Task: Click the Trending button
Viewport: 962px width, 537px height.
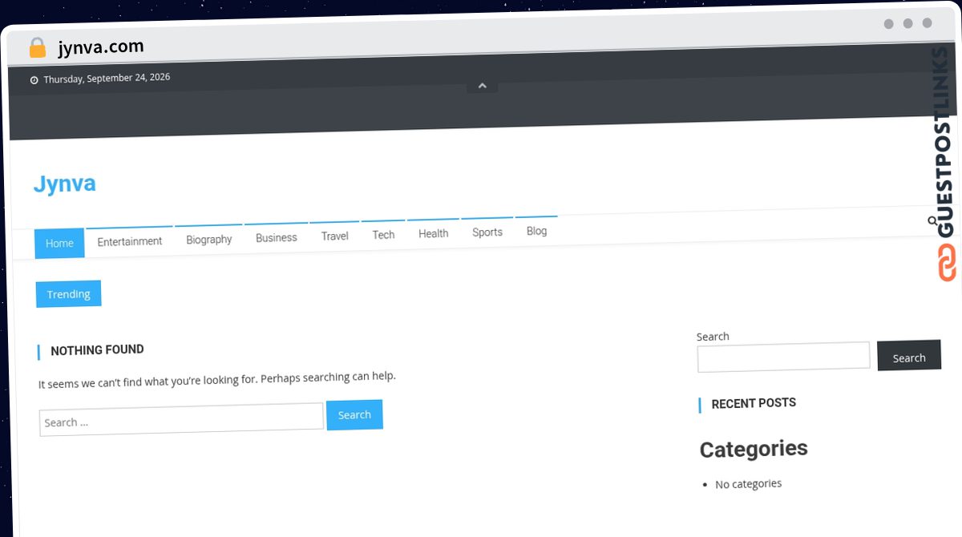Action: coord(69,294)
